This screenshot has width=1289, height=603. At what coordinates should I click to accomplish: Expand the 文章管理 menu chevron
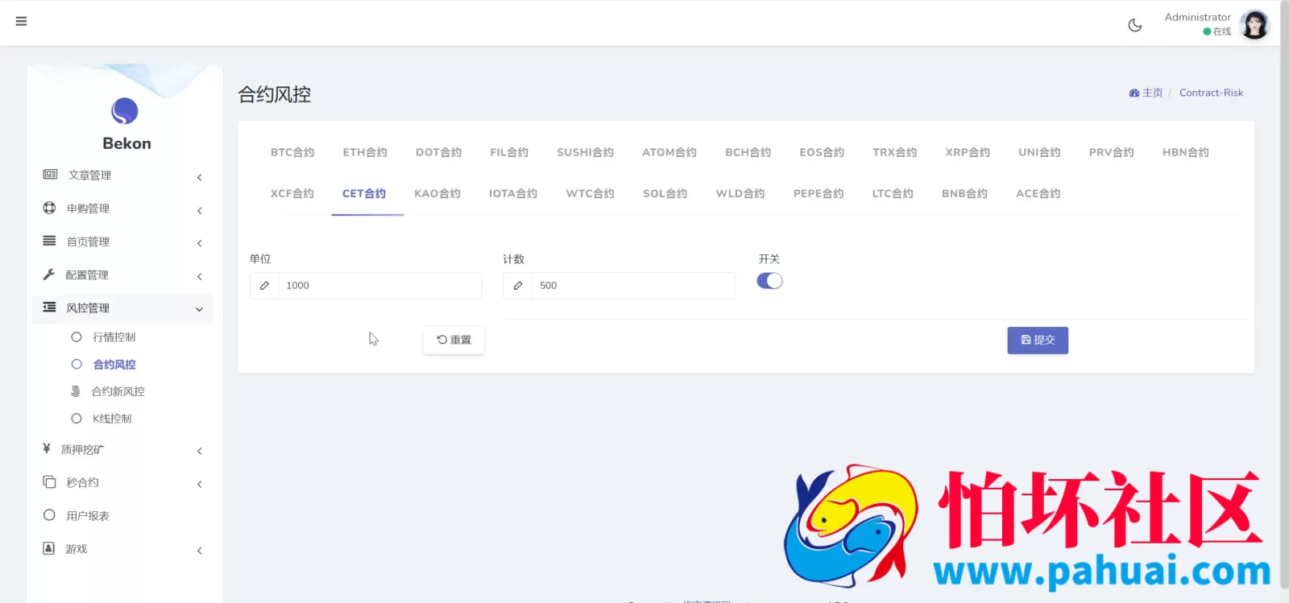point(199,177)
